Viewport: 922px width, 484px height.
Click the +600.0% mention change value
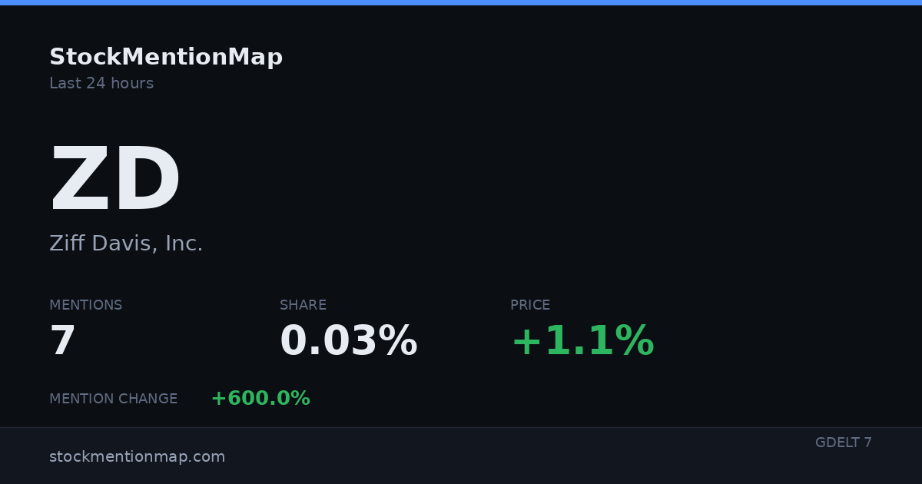point(260,399)
